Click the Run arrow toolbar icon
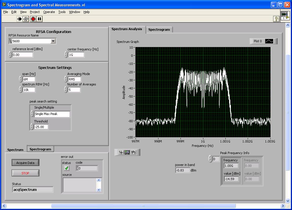Image resolution: width=292 pixels, height=210 pixels. pyautogui.click(x=19, y=19)
